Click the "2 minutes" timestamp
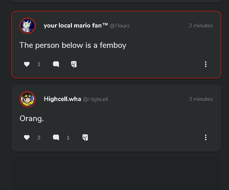Screen dimensions: 229x190 click(201, 26)
